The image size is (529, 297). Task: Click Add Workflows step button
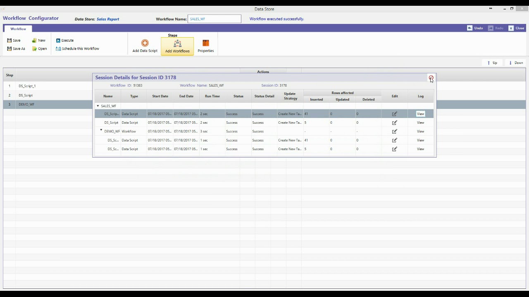pyautogui.click(x=177, y=46)
